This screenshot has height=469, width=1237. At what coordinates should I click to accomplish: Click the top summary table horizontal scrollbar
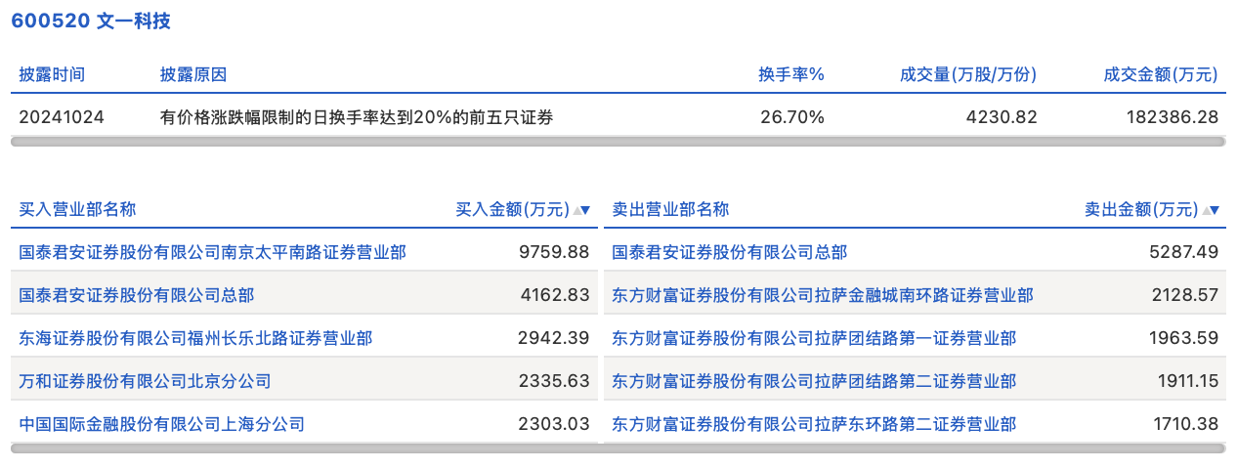618,142
